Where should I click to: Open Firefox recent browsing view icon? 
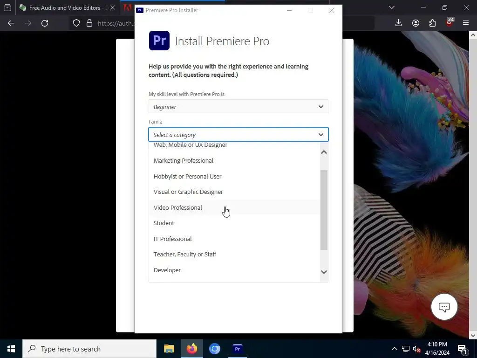[7, 7]
